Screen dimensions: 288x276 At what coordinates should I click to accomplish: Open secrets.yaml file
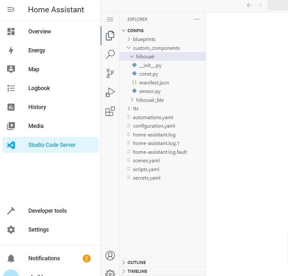point(163,178)
